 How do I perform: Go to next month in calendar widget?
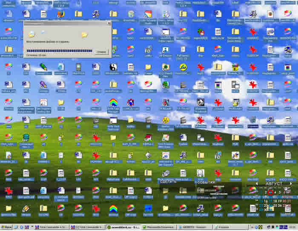point(291,184)
